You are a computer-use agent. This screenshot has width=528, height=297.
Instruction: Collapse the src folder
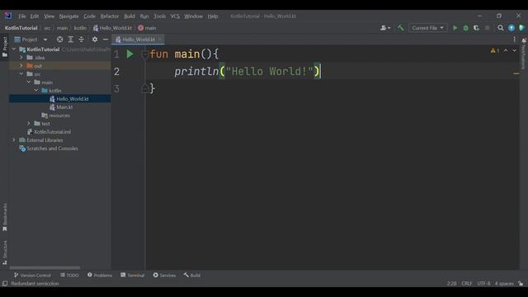[x=21, y=73]
